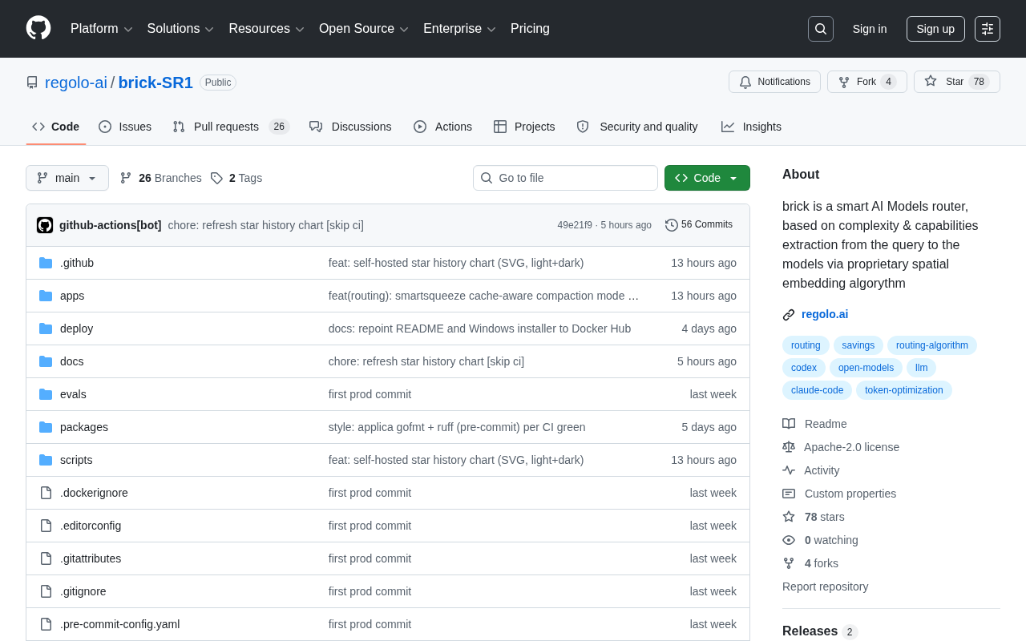Switch to the Actions tab
Image resolution: width=1026 pixels, height=641 pixels.
(x=442, y=127)
